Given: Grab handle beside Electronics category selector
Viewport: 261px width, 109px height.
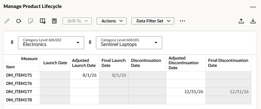Looking at the screenshot, I should tap(12, 42).
